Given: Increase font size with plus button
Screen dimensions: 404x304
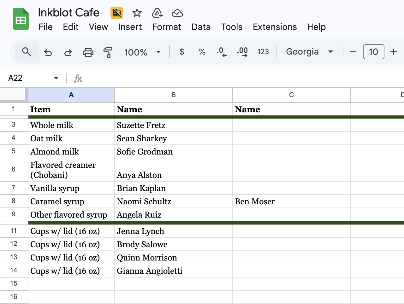Looking at the screenshot, I should pyautogui.click(x=393, y=52).
